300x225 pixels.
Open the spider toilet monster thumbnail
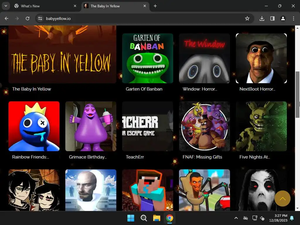(204, 190)
